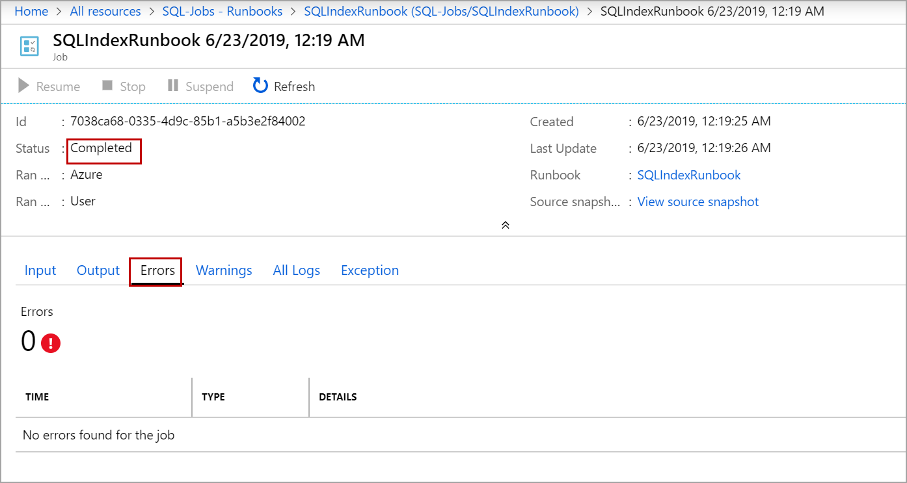Navigate to All resources breadcrumb
The width and height of the screenshot is (907, 483).
coord(105,12)
